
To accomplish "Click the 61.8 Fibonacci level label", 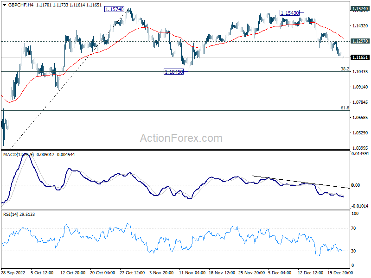I will 345,108.
